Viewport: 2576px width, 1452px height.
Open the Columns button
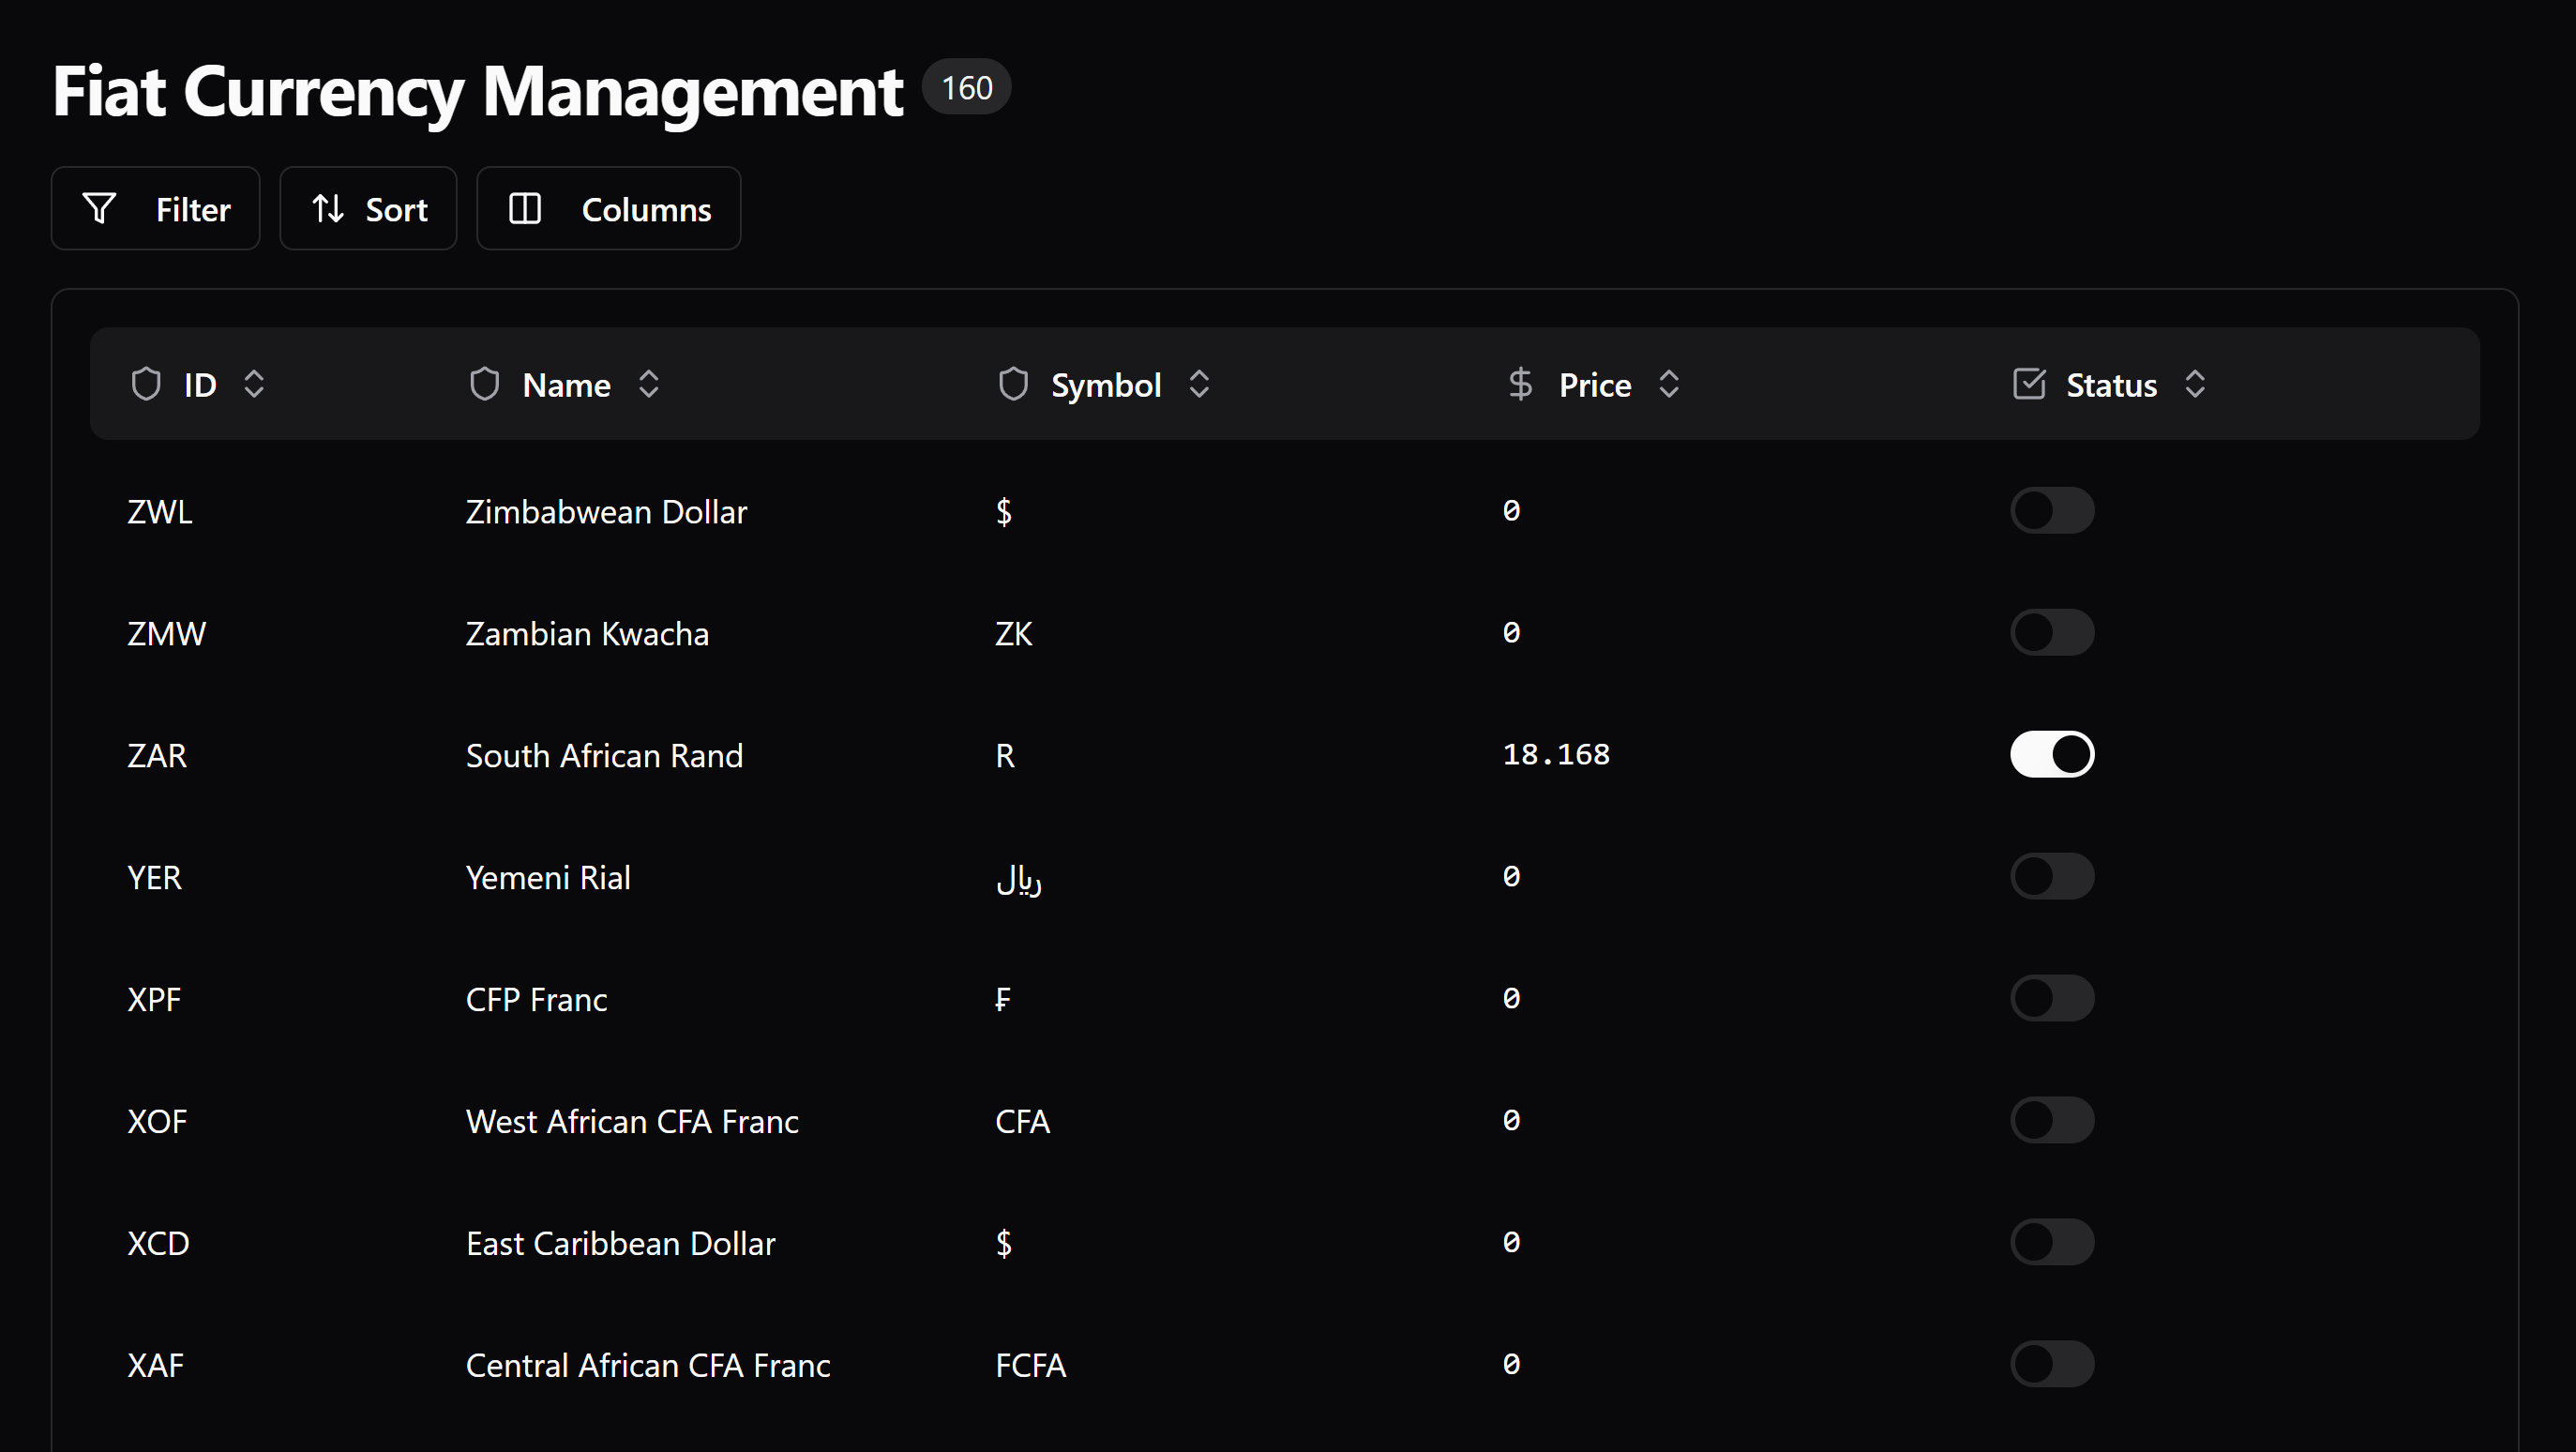point(608,209)
